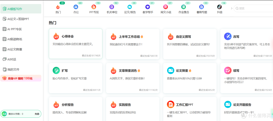This screenshot has width=273, height=121.
Task: Select AI痕迹降低 in the sidebar
Action: point(21,39)
